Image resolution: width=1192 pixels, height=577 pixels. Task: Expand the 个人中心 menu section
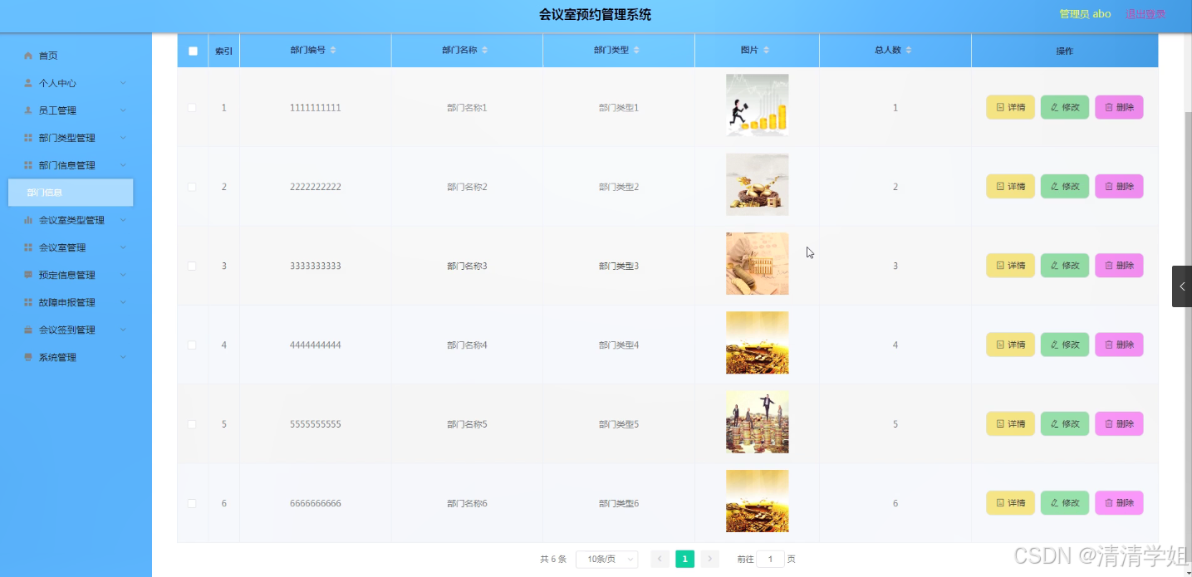pyautogui.click(x=58, y=82)
